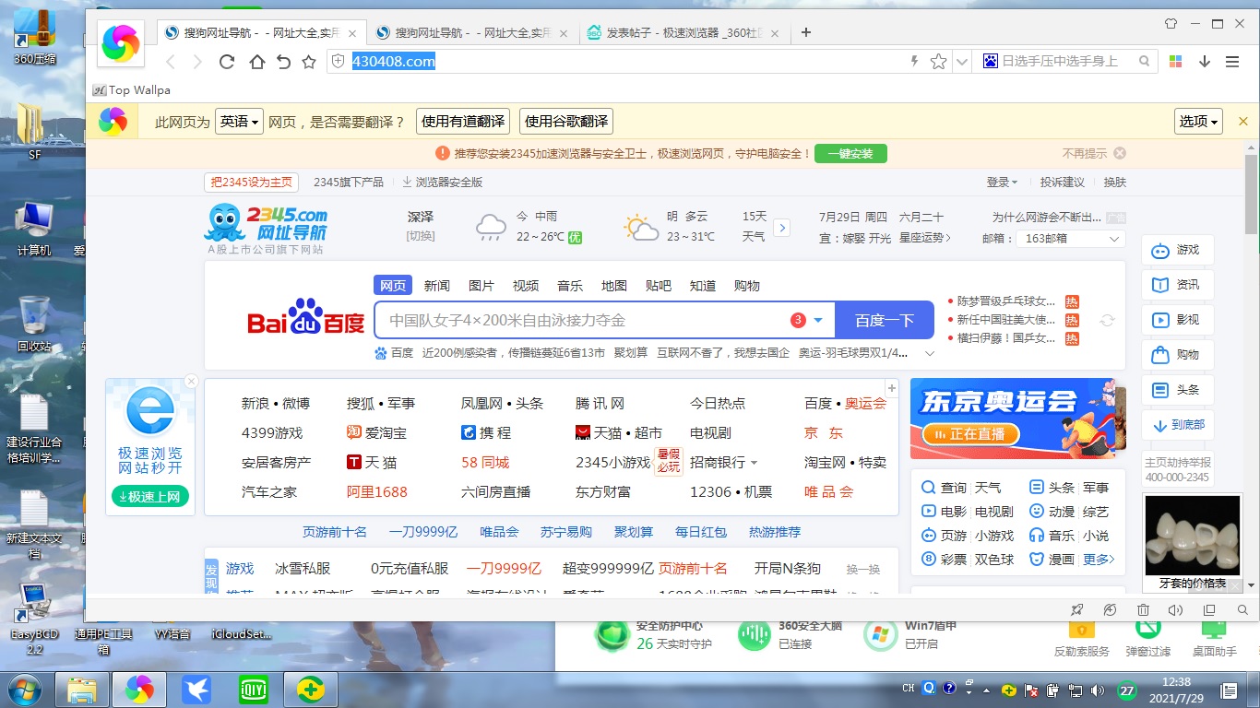Click the 到底部 sidebar button

(1178, 425)
